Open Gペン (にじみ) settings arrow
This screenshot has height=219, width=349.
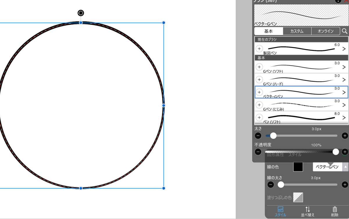(x=344, y=105)
